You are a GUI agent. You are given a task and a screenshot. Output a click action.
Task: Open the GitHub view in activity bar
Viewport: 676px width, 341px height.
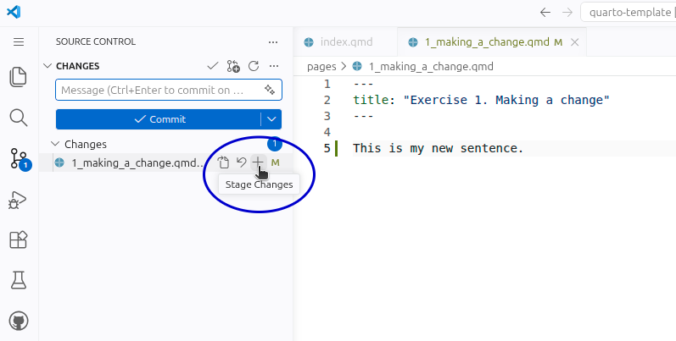pyautogui.click(x=19, y=321)
